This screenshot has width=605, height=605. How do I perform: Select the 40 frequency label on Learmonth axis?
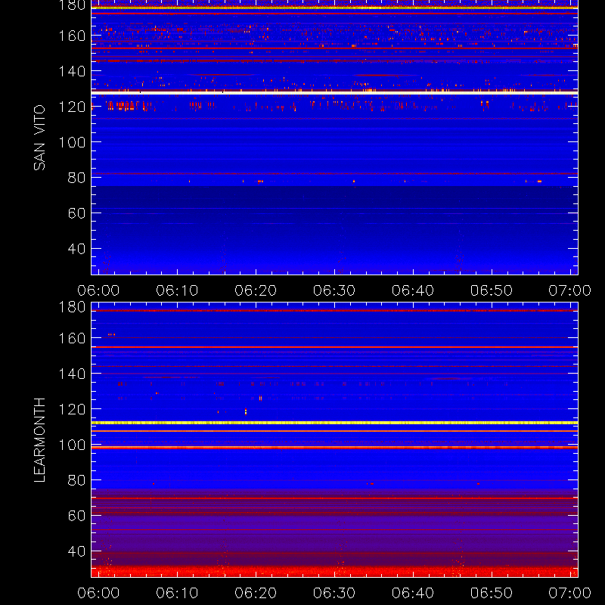coord(76,551)
